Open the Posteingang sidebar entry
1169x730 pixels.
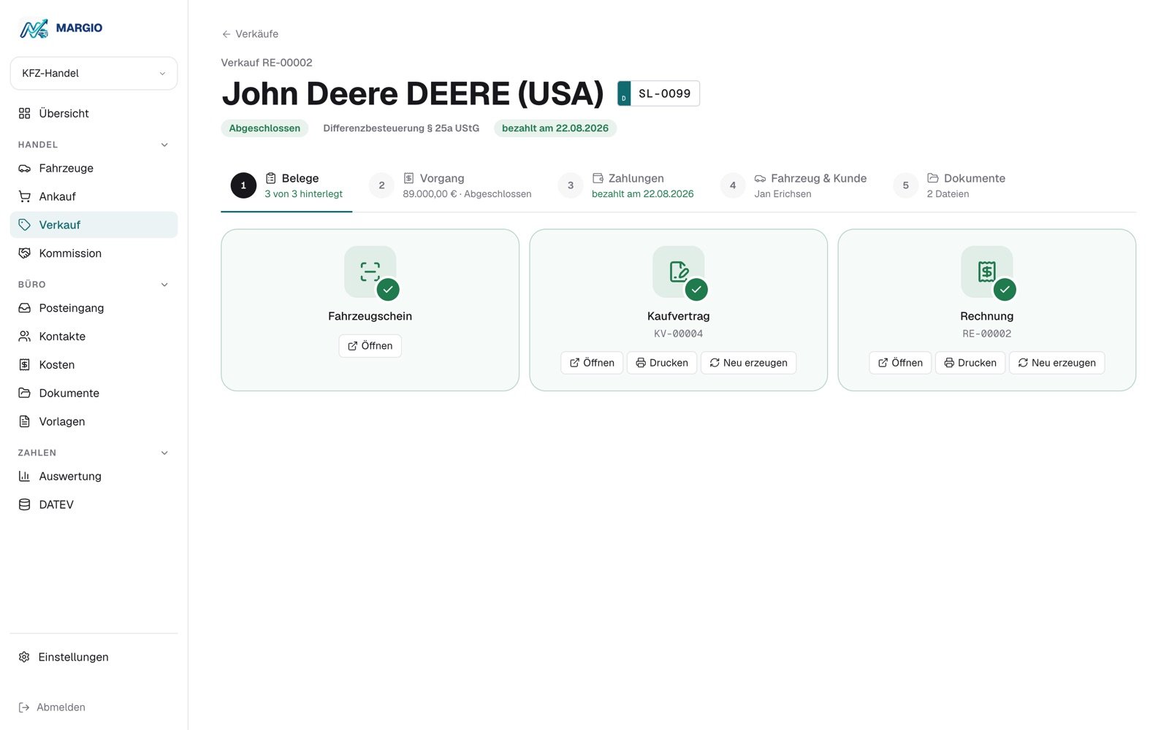tap(94, 308)
